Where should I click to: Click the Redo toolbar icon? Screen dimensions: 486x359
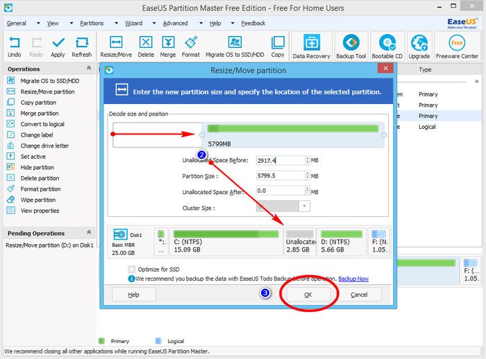point(36,46)
